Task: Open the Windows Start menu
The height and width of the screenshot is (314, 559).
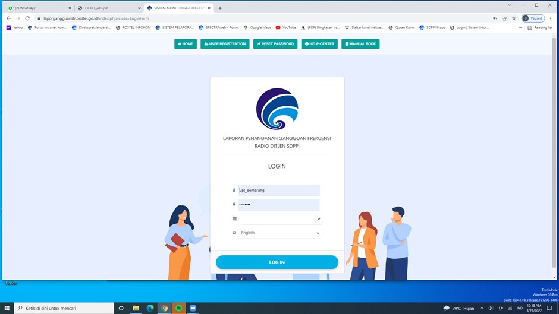Action: click(7, 308)
